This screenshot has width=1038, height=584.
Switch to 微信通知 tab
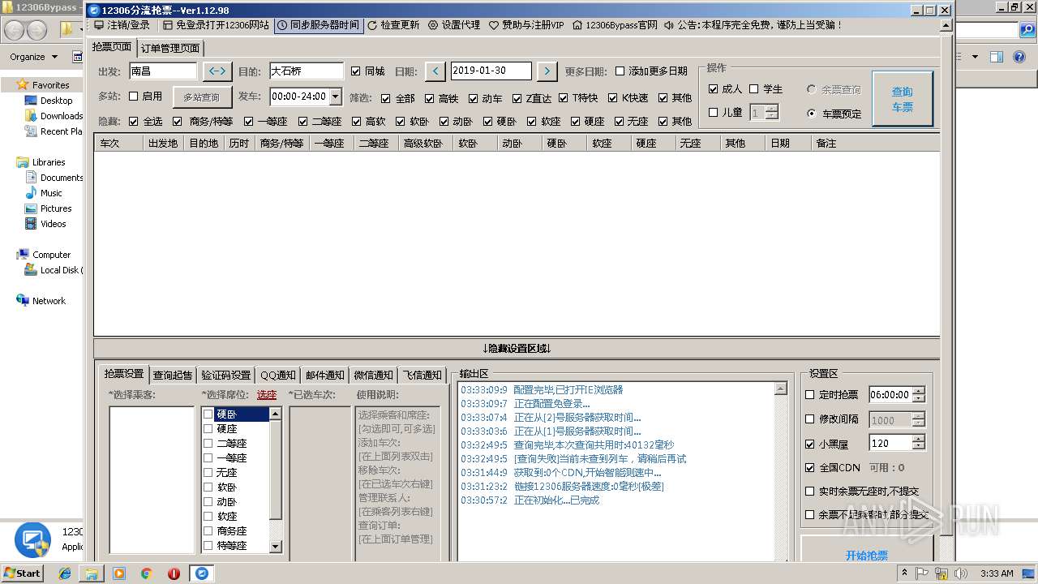point(374,375)
